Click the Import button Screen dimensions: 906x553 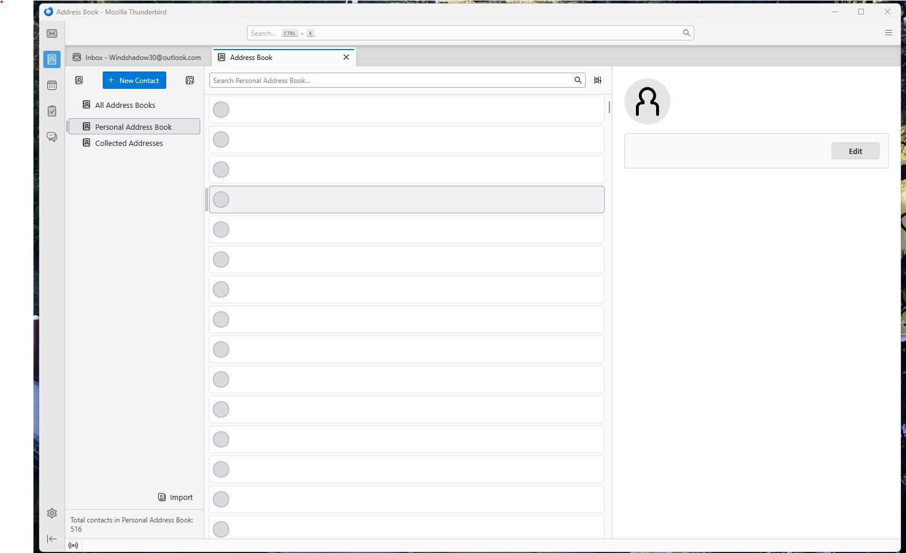click(x=176, y=497)
